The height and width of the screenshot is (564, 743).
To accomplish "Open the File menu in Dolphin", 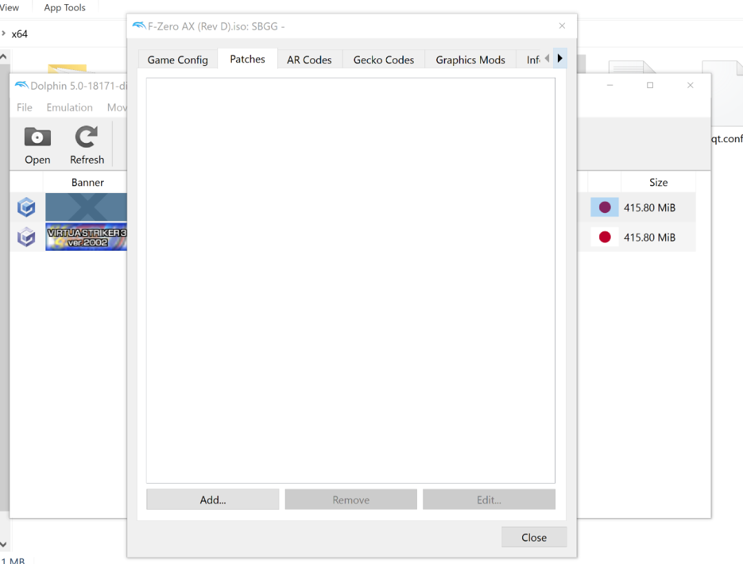I will [x=25, y=107].
